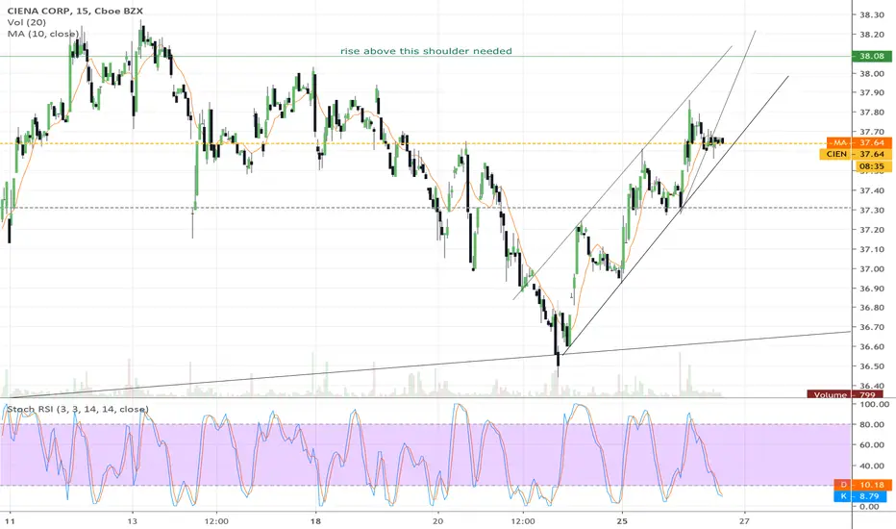Click the 100.00 Stoch RSI scale value
The image size is (896, 529).
pyautogui.click(x=874, y=404)
